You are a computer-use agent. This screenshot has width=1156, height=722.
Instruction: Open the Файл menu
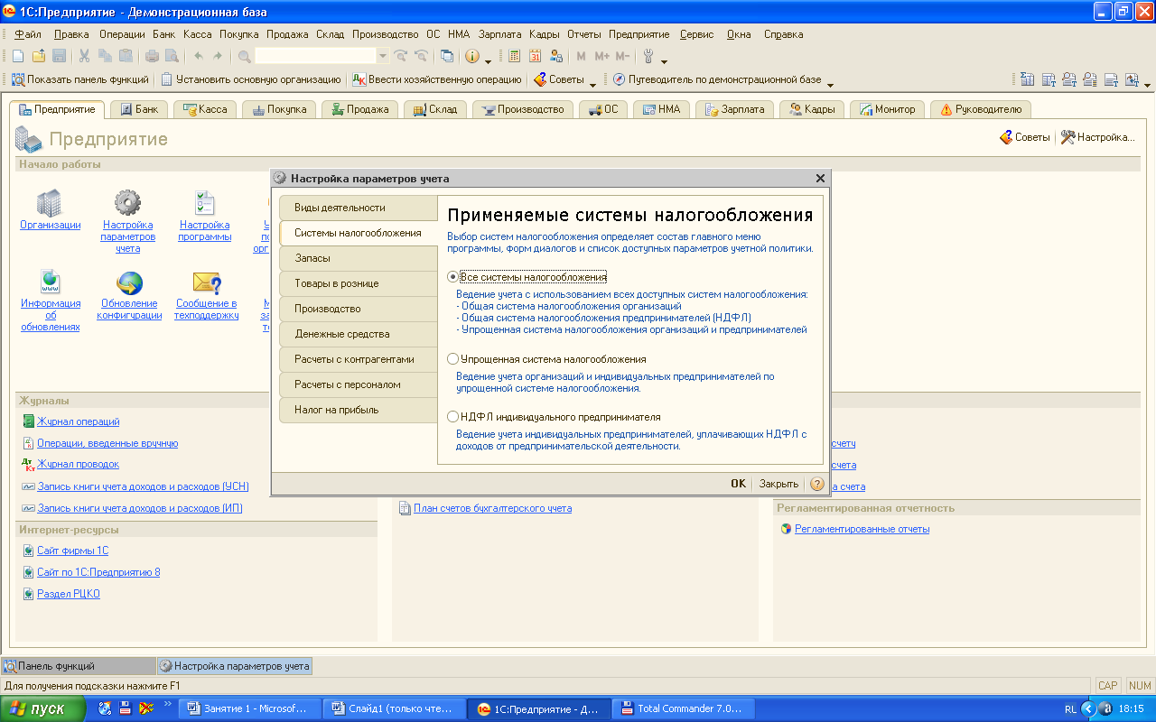(28, 34)
